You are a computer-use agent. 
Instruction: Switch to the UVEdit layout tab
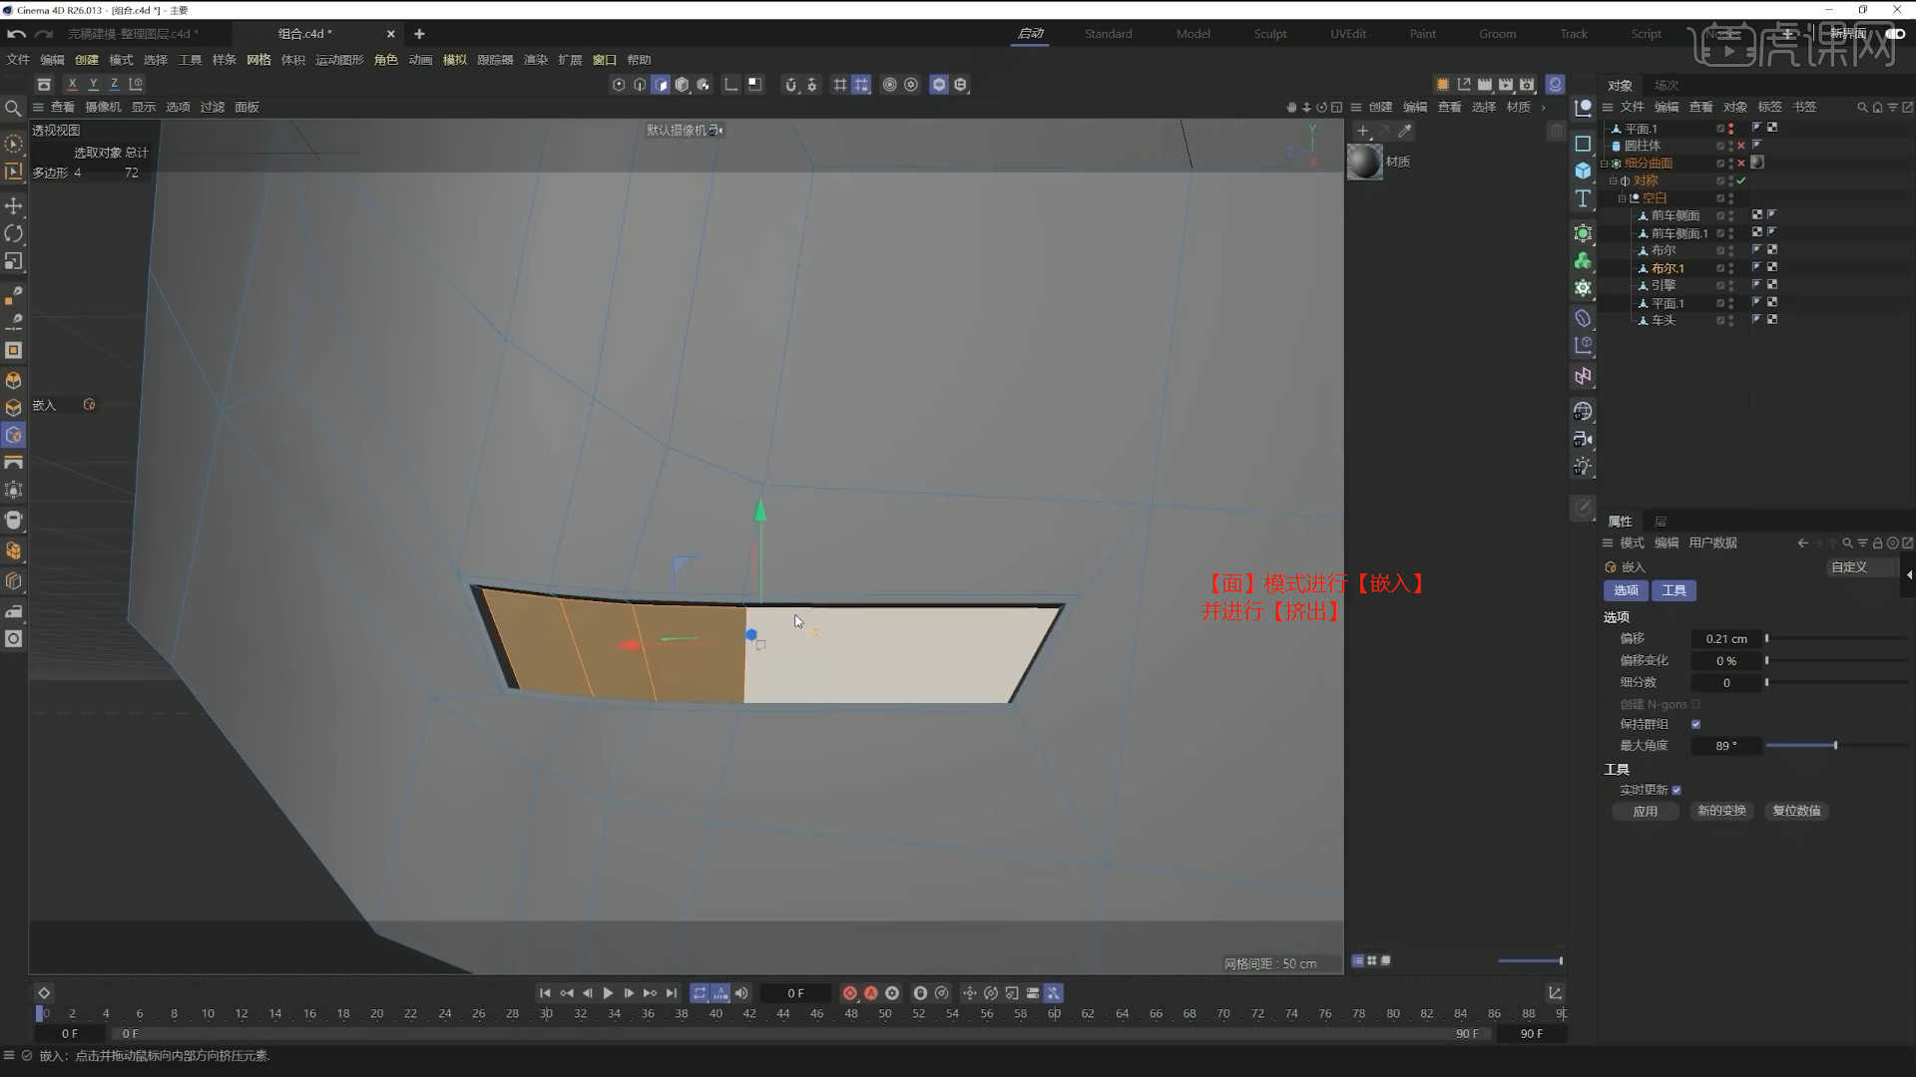point(1347,34)
